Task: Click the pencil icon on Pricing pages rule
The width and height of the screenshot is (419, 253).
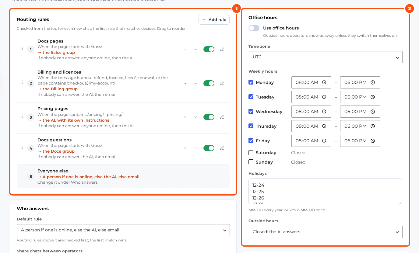Action: (222, 117)
